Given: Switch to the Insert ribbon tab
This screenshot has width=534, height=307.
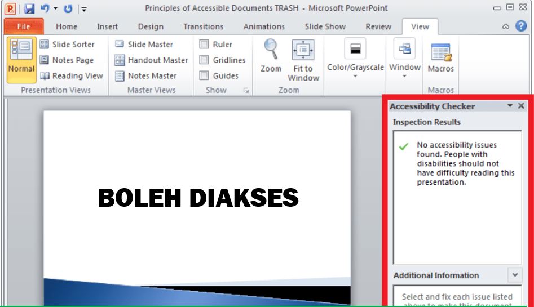Looking at the screenshot, I should [107, 26].
